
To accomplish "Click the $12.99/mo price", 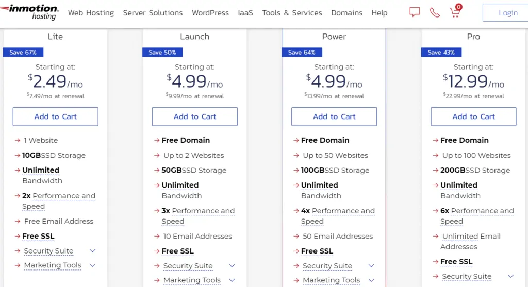I will click(x=473, y=81).
